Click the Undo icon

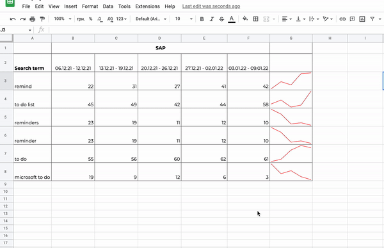click(13, 19)
